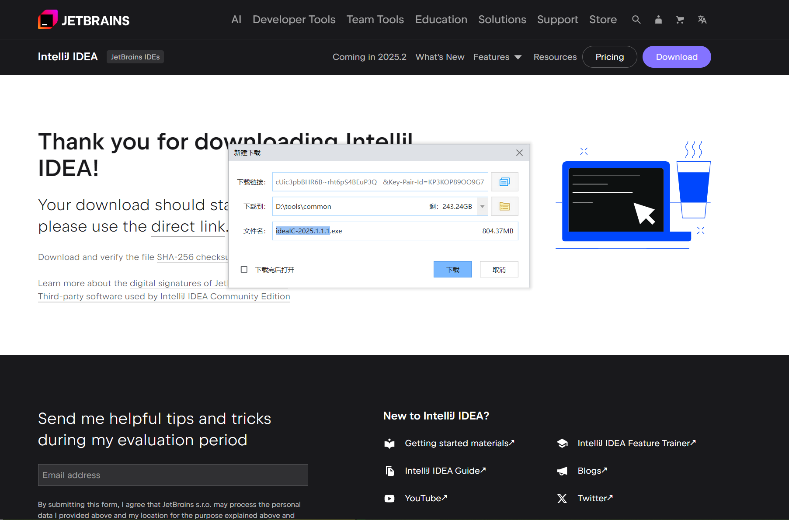Screen dimensions: 789x520
Task: Open IntelliJ IDEA Feature Trainer link
Action: point(637,443)
